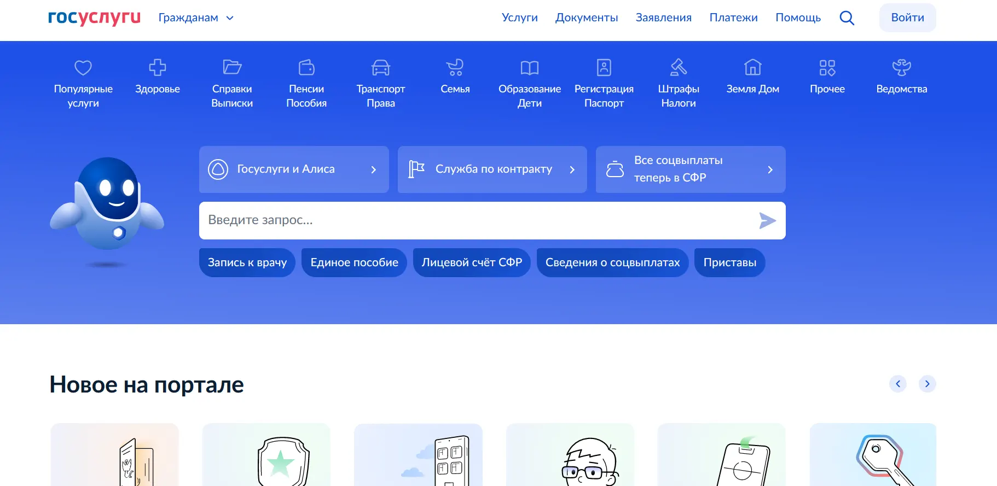
Task: Open the news card with star shield
Action: (266, 455)
